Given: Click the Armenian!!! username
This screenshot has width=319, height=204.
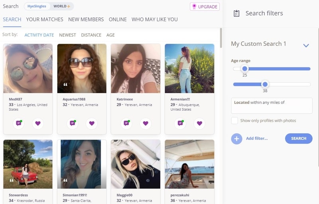Looking at the screenshot, I should pos(180,99).
